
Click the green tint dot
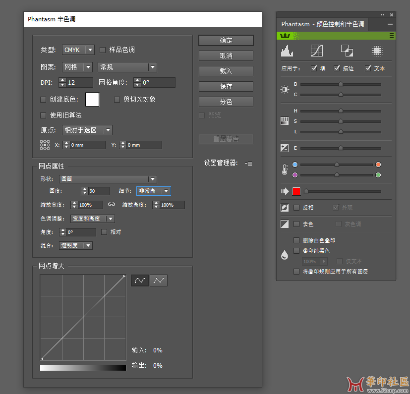click(x=378, y=175)
